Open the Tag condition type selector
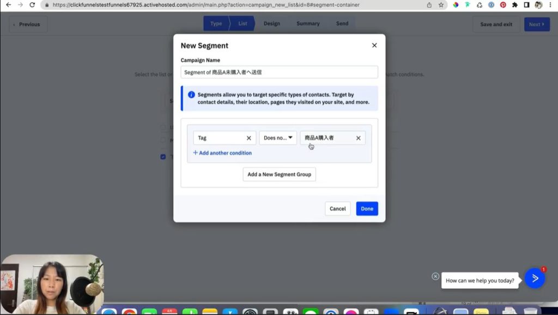This screenshot has height=315, width=558. (218, 138)
